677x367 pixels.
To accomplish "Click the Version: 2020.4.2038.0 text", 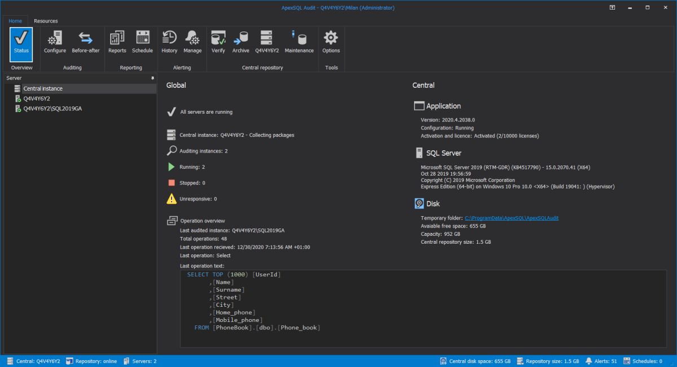I will coord(448,120).
